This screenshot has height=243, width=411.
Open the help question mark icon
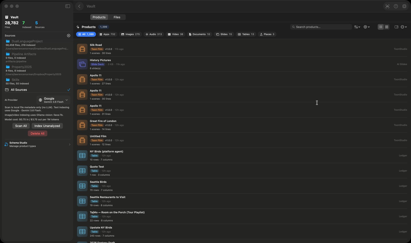pos(396,6)
